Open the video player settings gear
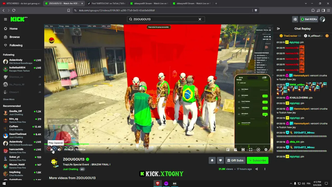Image resolution: width=332 pixels, height=187 pixels. tap(266, 150)
